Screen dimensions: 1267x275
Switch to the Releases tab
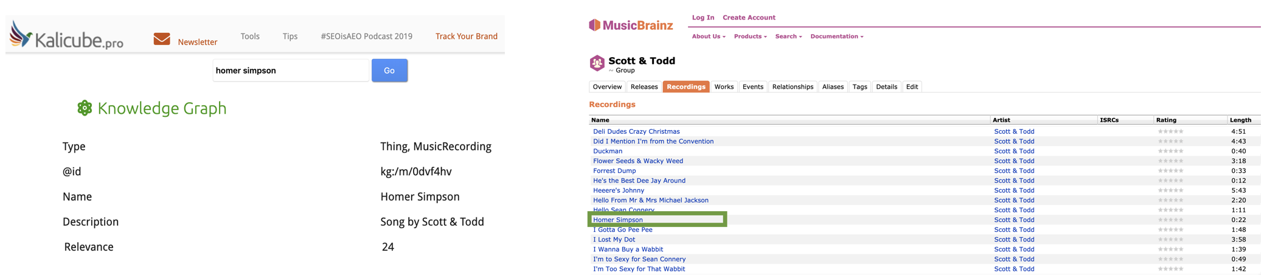click(644, 87)
